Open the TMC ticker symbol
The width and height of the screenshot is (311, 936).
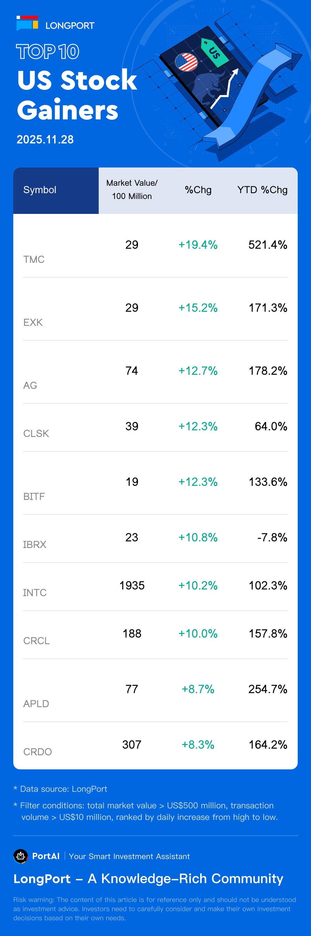[34, 259]
